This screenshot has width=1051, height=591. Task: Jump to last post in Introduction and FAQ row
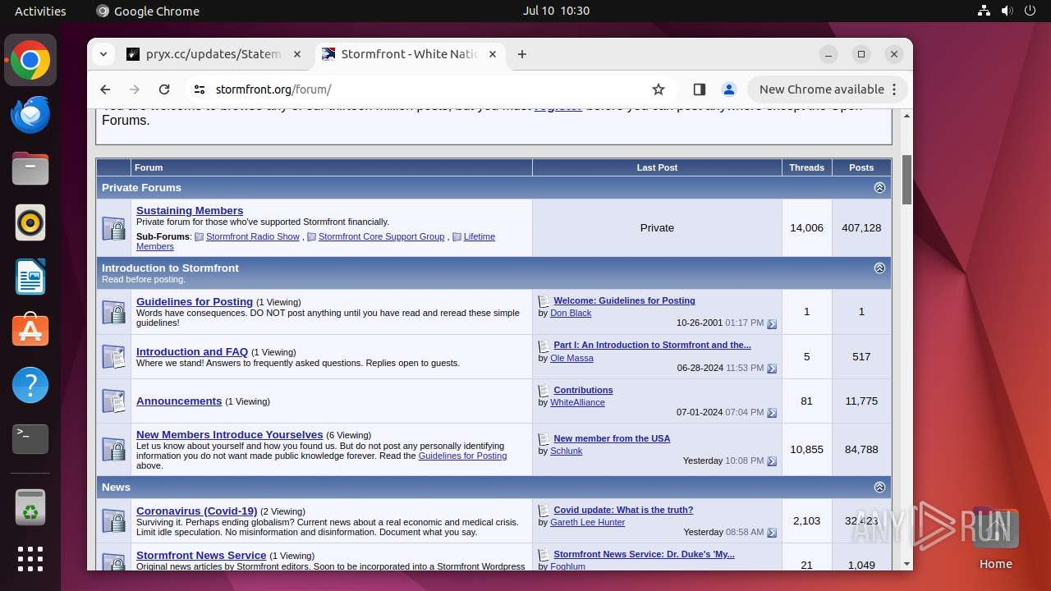pos(772,369)
